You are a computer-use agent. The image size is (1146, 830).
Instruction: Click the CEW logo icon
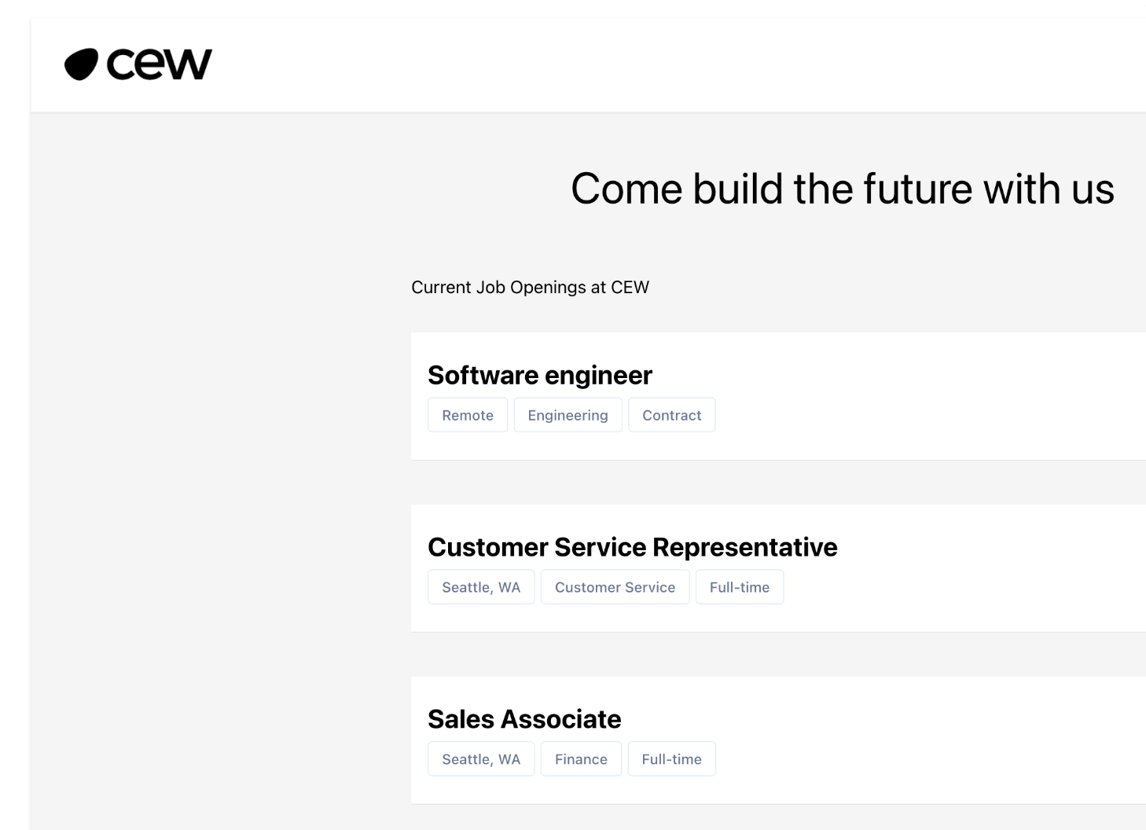81,64
